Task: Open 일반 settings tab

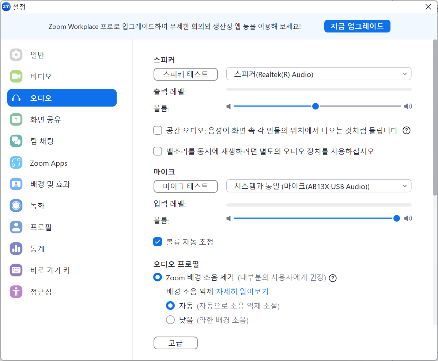Action: tap(62, 55)
